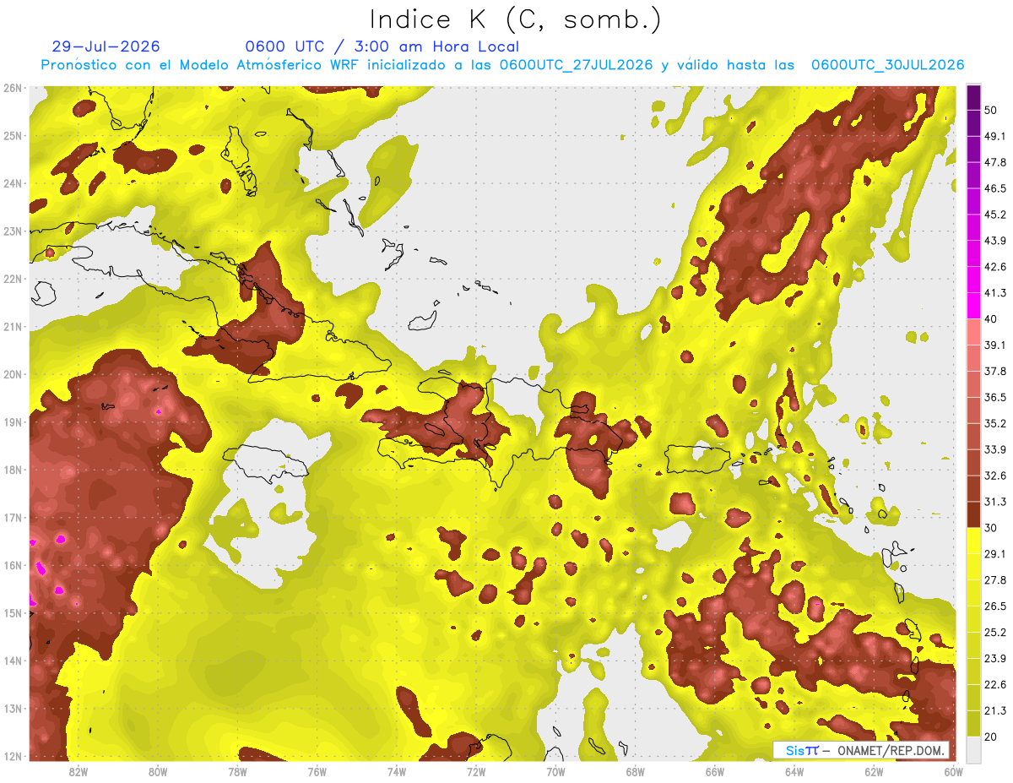
Task: Click the time text "0600 UTC / 3:00 am Hora Local"
Action: [x=382, y=46]
